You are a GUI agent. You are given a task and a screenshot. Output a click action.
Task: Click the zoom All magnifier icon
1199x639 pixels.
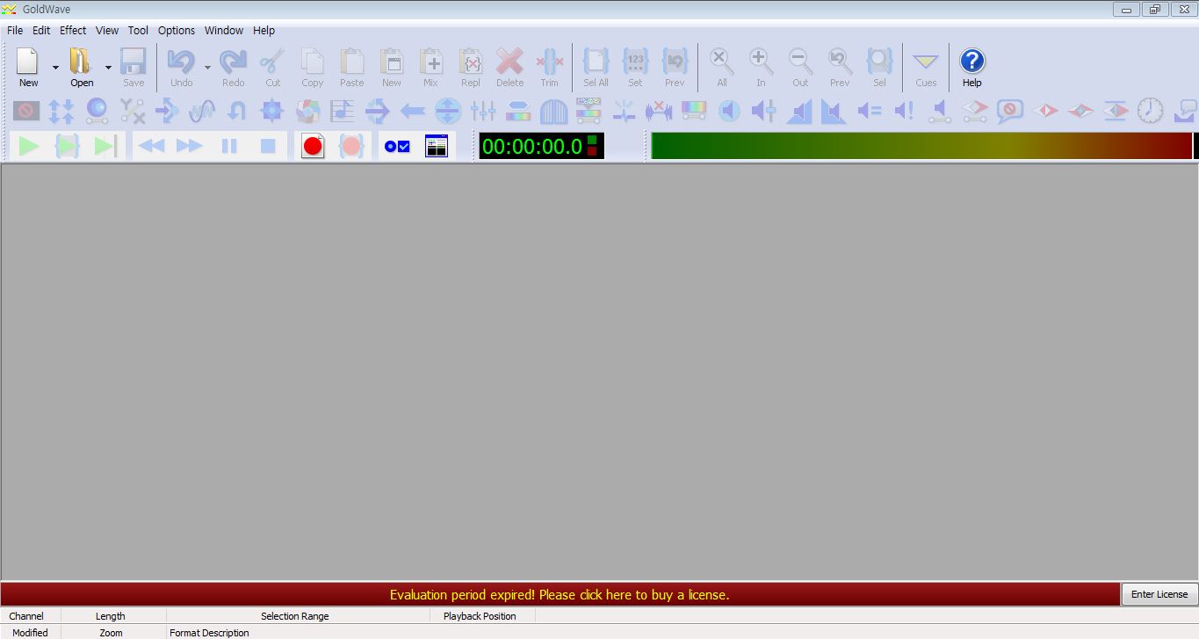pos(722,67)
